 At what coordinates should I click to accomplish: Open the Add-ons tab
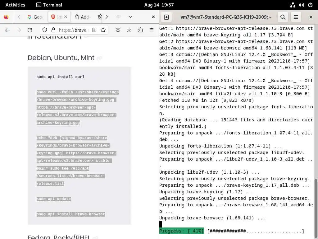point(82,17)
